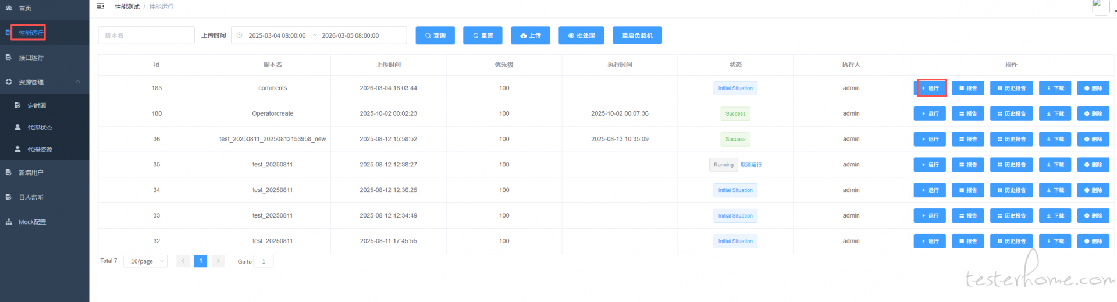Click the query search button

(435, 35)
